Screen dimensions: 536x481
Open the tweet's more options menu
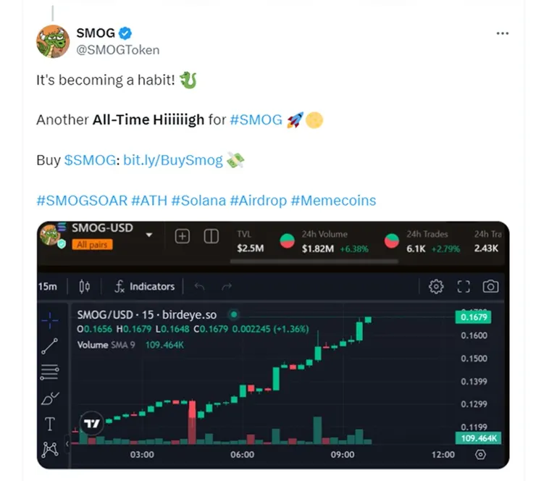tap(502, 33)
